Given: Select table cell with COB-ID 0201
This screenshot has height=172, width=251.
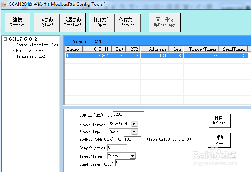Looking at the screenshot, I should 97,55.
